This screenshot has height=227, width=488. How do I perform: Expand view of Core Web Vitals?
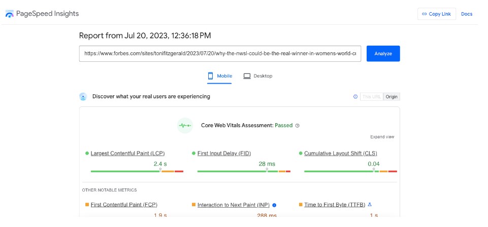[x=382, y=137]
